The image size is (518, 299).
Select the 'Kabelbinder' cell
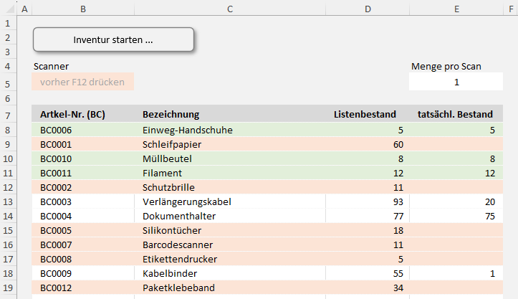pos(169,273)
